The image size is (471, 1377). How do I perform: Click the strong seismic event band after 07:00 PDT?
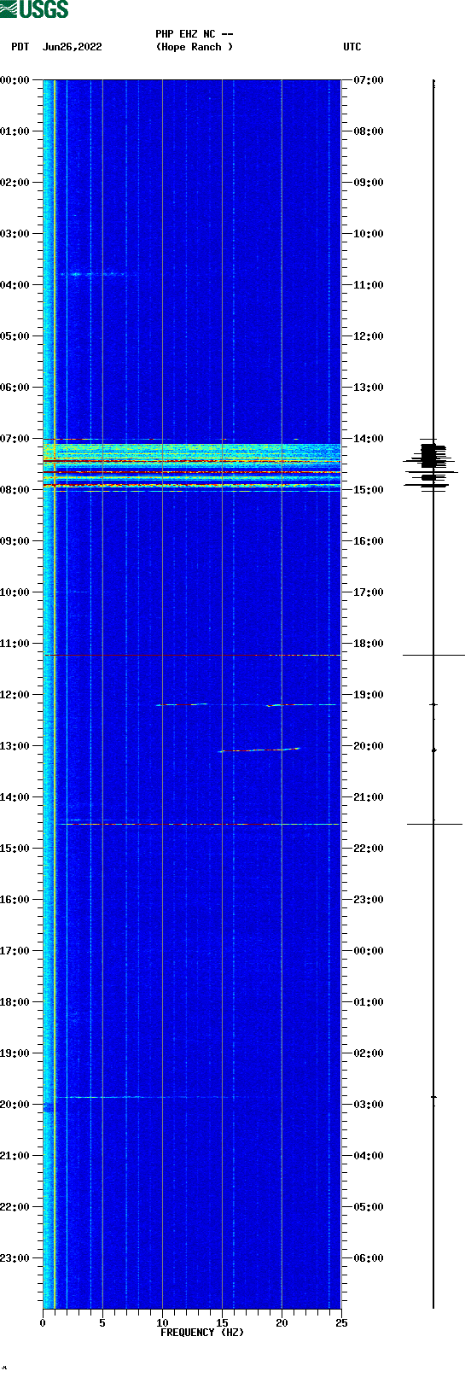click(x=192, y=465)
